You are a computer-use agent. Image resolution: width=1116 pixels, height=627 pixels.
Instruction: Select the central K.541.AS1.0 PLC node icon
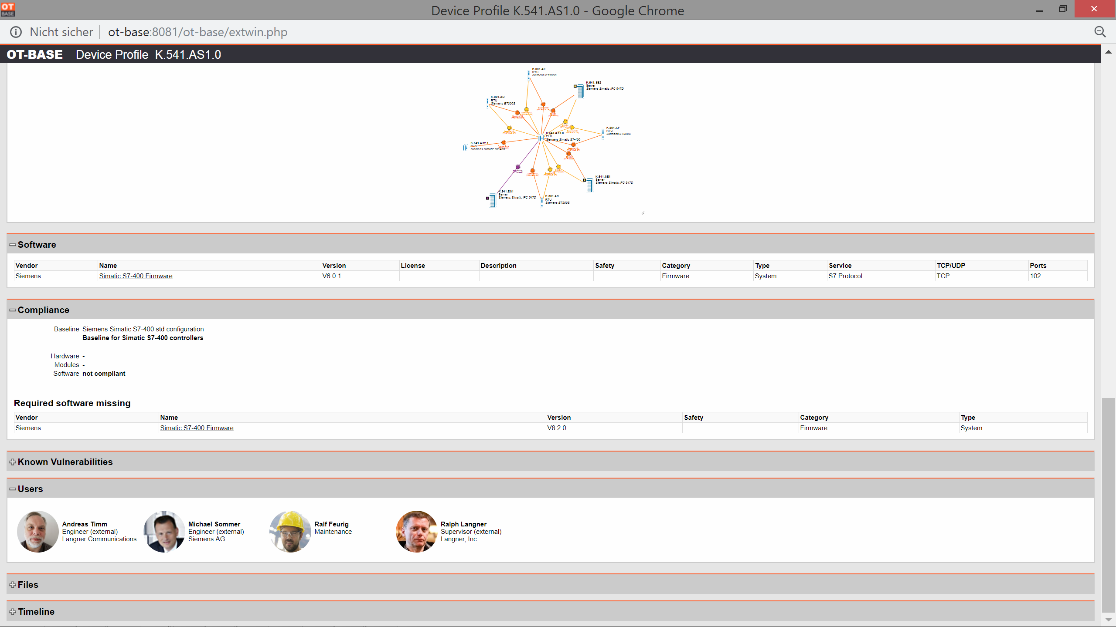coord(541,138)
